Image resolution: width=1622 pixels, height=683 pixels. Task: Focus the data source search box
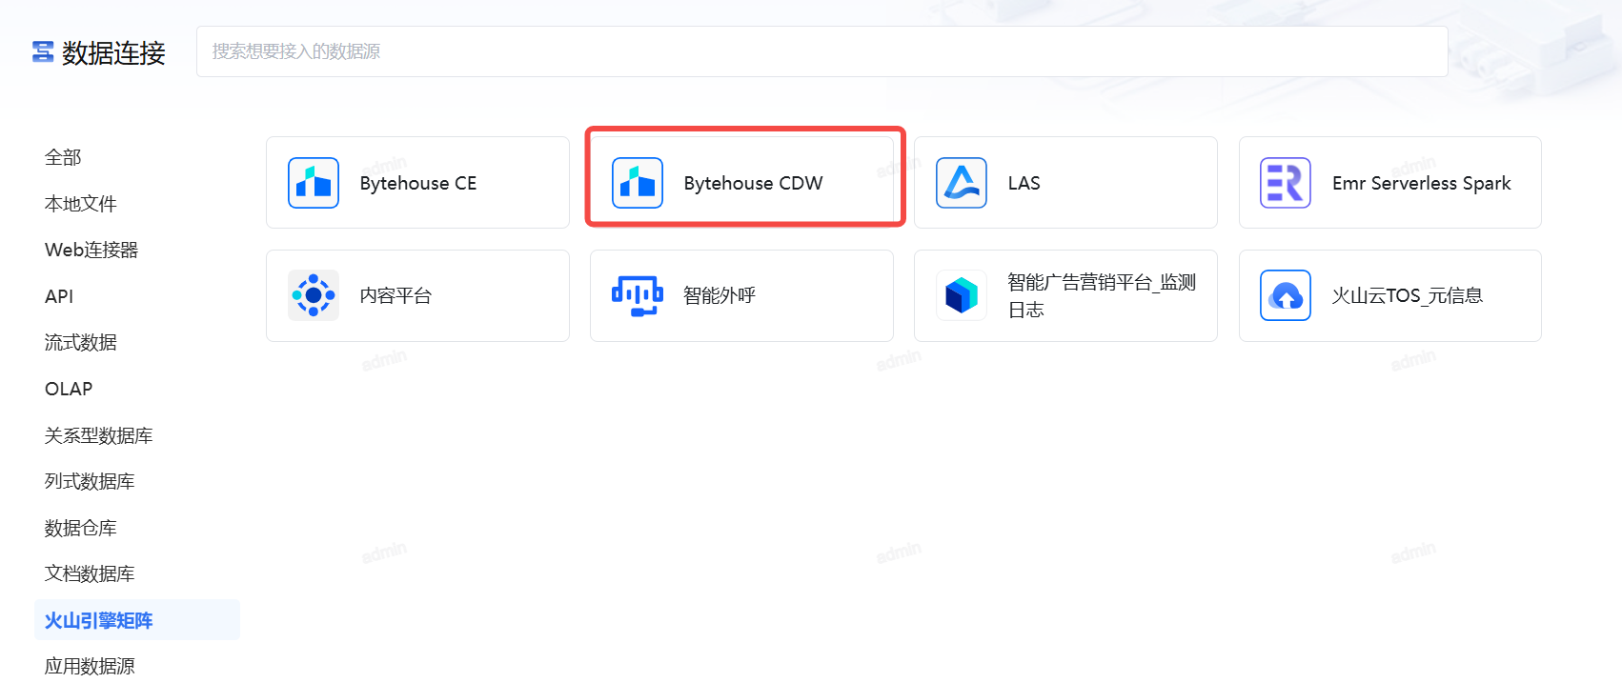[821, 51]
